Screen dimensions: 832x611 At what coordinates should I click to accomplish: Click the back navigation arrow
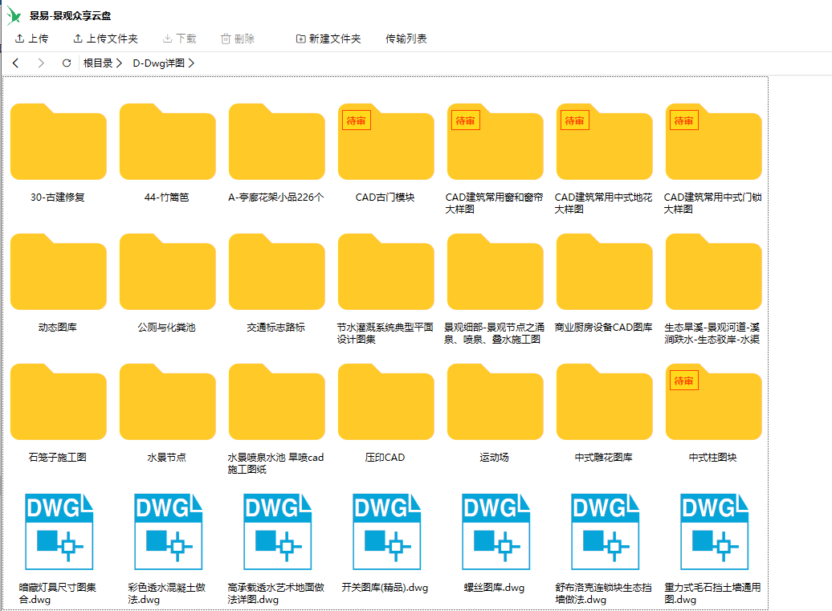(16, 63)
